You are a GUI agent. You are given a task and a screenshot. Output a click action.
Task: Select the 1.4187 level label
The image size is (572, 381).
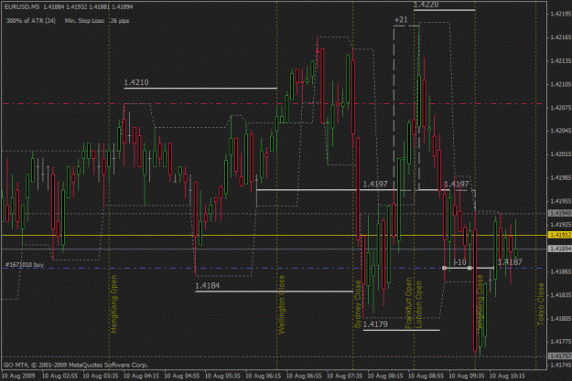pos(510,262)
